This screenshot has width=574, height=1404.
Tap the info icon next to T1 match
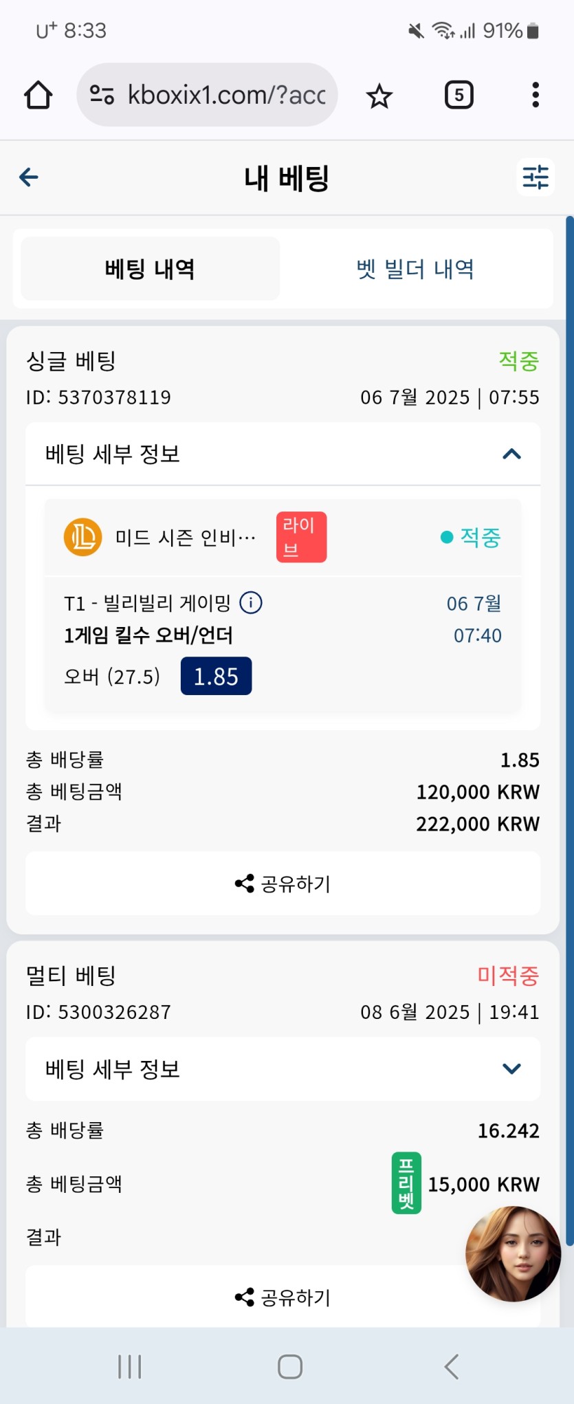click(251, 603)
